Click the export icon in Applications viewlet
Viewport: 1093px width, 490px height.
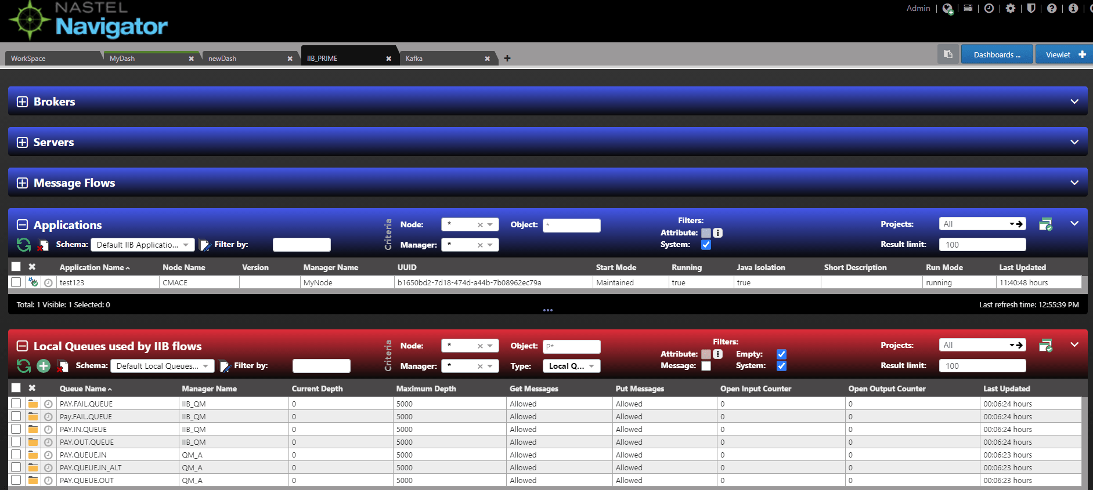coord(1045,224)
